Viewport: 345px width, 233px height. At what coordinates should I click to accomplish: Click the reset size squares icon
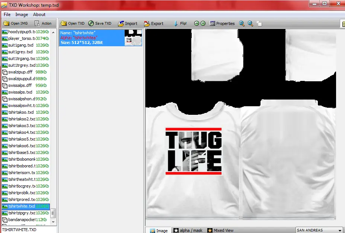(x=259, y=24)
